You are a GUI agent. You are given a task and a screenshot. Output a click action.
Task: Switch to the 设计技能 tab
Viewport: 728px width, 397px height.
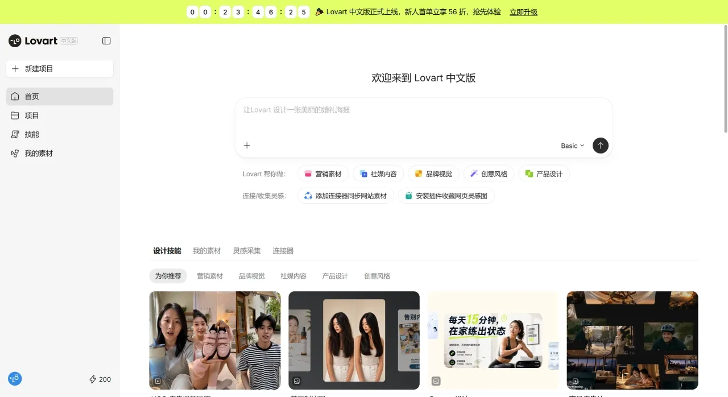(167, 251)
